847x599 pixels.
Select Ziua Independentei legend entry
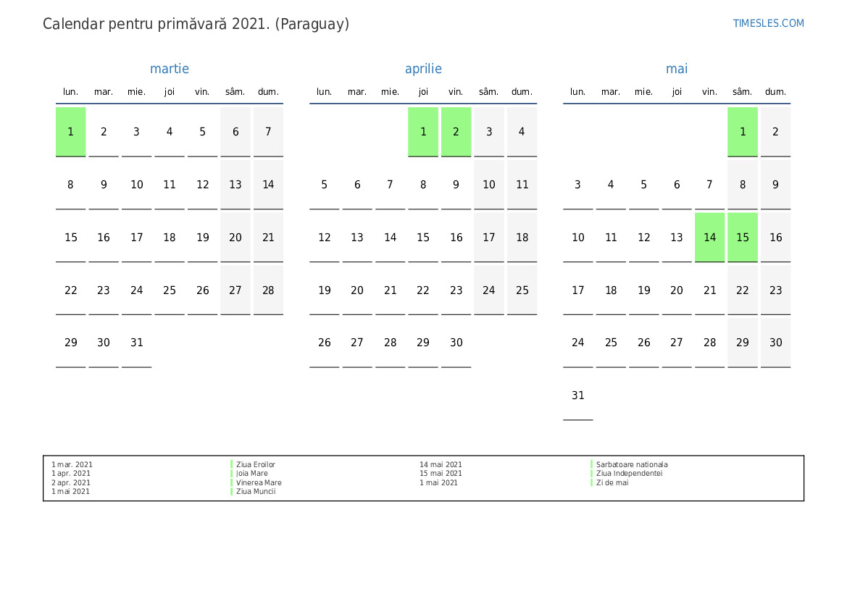tap(629, 474)
